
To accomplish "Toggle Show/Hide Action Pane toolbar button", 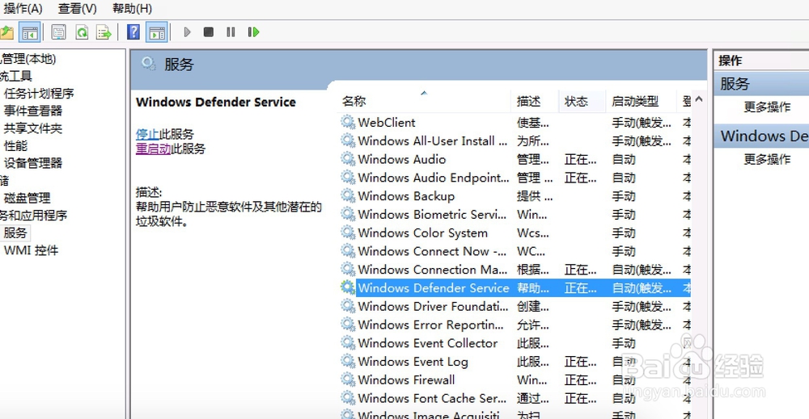I will pos(157,32).
